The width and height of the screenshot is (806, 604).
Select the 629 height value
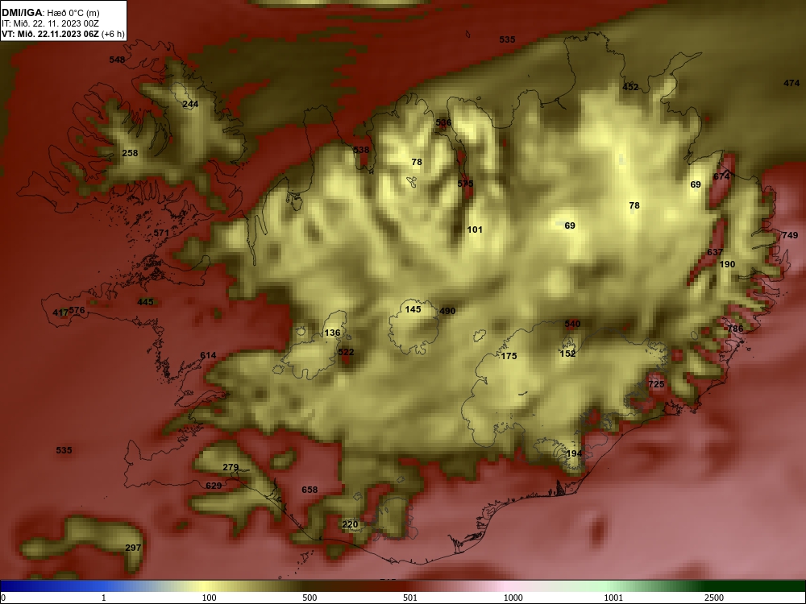[x=214, y=486]
